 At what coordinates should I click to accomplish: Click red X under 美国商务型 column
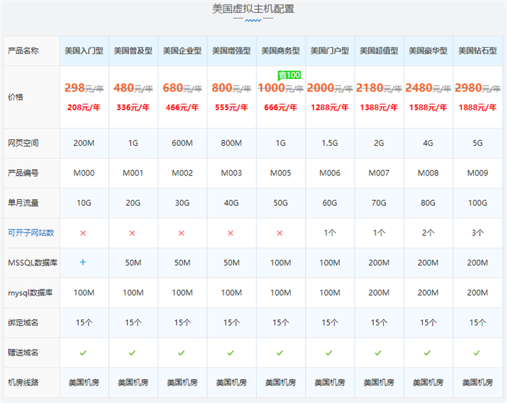click(280, 233)
